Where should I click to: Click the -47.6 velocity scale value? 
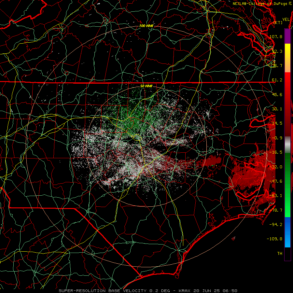point(276,181)
